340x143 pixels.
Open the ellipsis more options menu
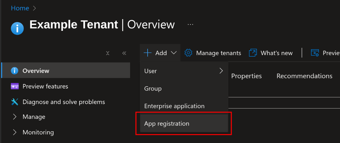(x=190, y=25)
